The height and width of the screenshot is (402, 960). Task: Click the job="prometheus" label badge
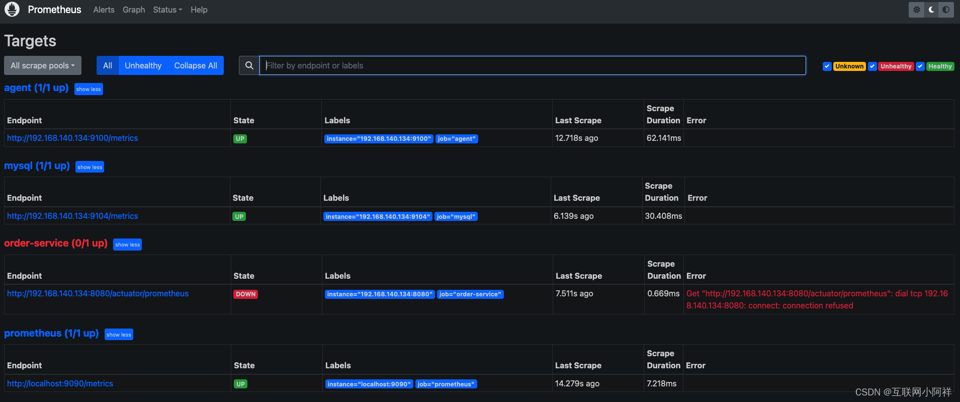click(x=446, y=384)
